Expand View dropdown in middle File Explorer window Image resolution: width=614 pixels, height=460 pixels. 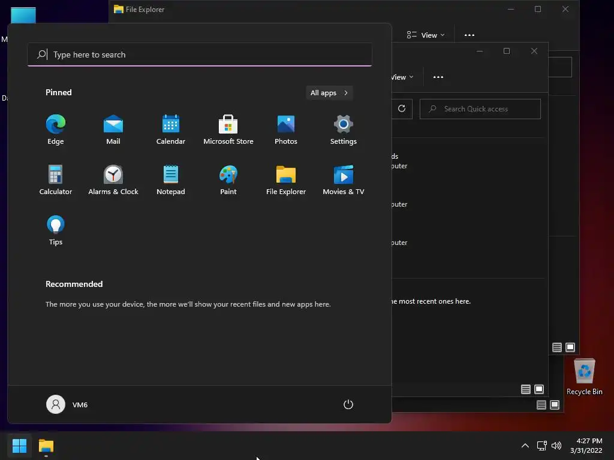(402, 77)
